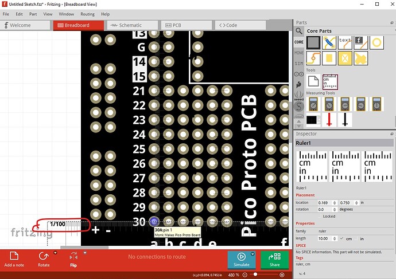Viewport: 396px width, 279px height.
Task: Open the Edit menu
Action: click(19, 14)
